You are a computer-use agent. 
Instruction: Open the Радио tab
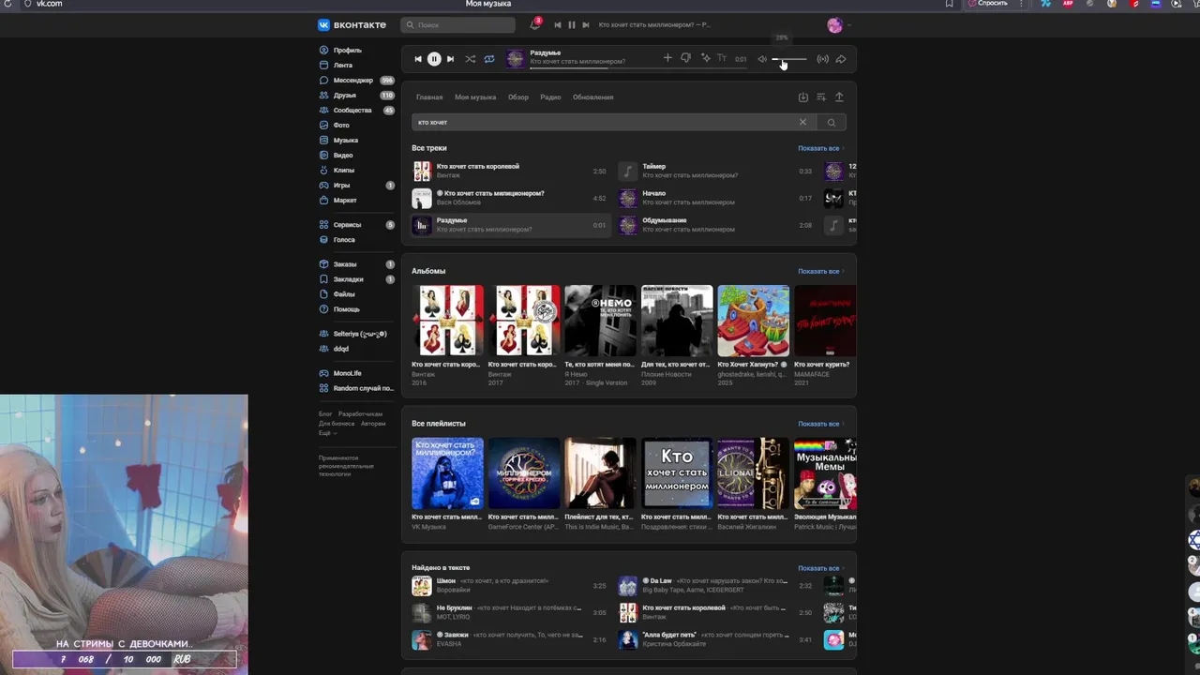(550, 97)
